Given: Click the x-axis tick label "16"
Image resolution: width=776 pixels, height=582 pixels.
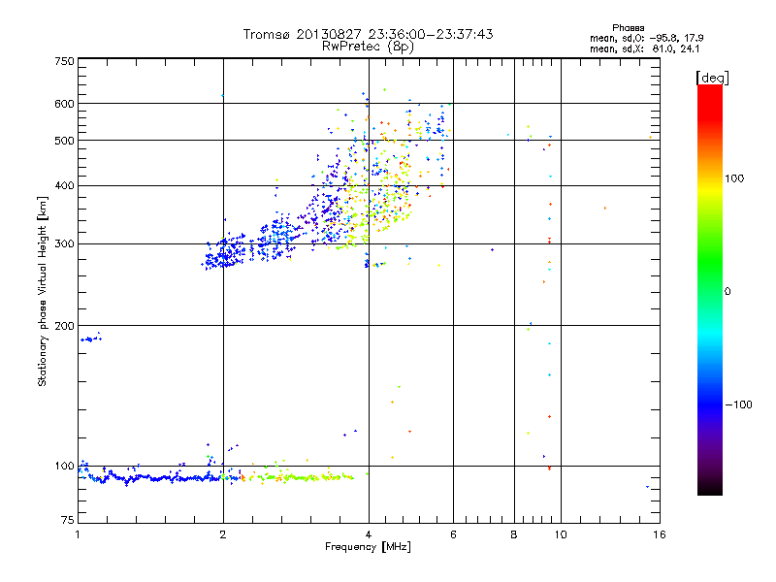Looking at the screenshot, I should coord(657,534).
